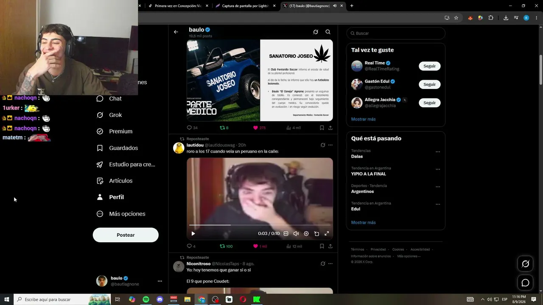Expand Más opciones in the sidebar
The width and height of the screenshot is (543, 305).
point(121,214)
